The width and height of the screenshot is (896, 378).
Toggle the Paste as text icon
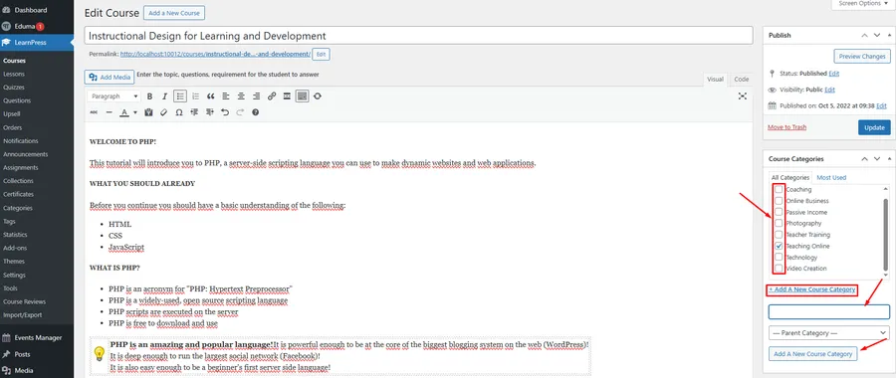[149, 112]
